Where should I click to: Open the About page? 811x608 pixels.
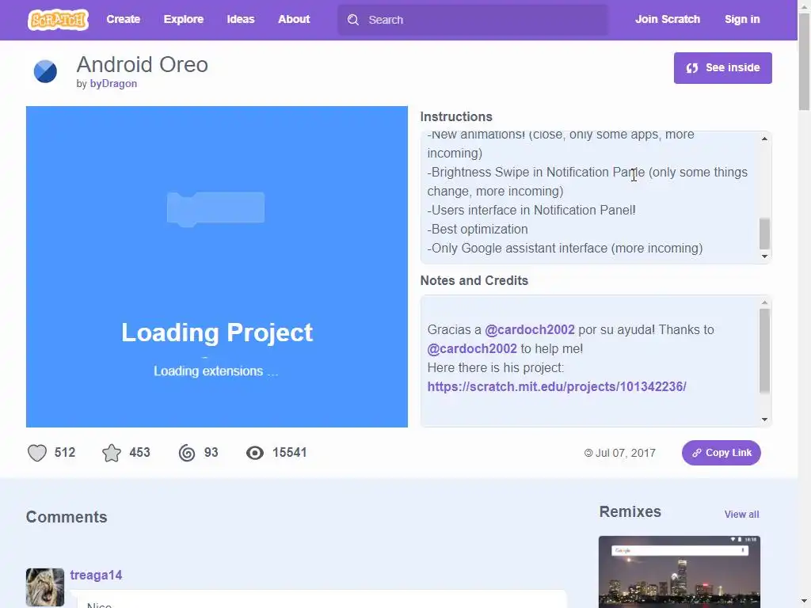294,19
